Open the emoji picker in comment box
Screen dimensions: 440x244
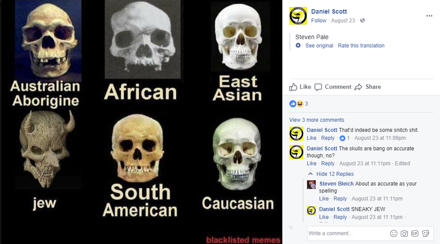click(394, 233)
